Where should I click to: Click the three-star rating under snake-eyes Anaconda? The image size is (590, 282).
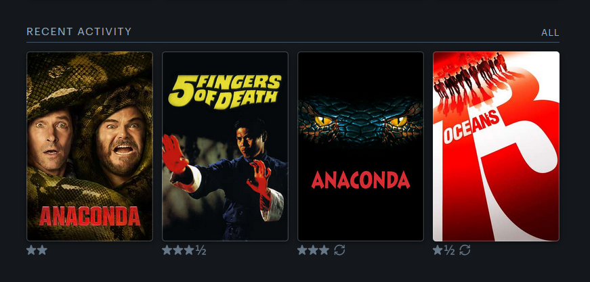click(313, 250)
